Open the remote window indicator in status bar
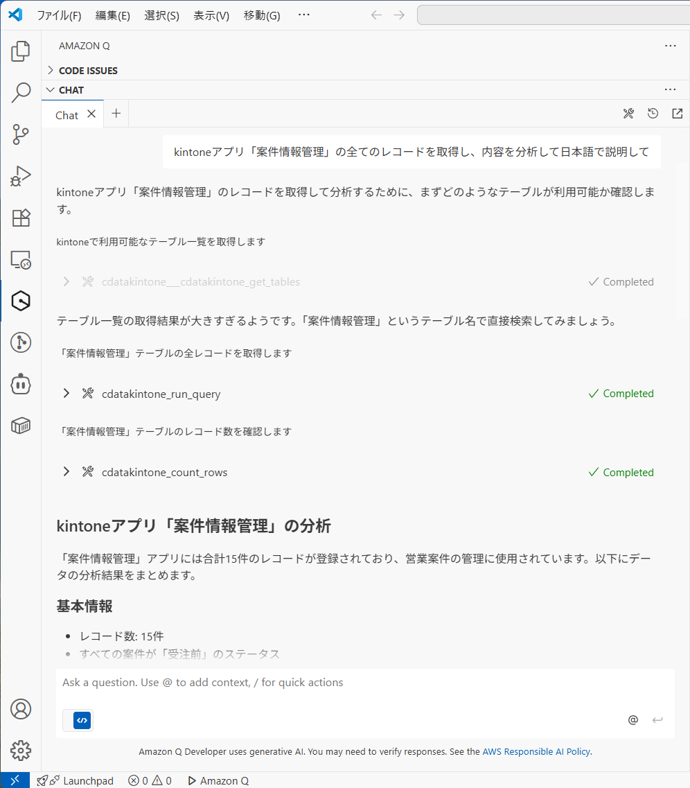The height and width of the screenshot is (788, 690). (x=15, y=780)
